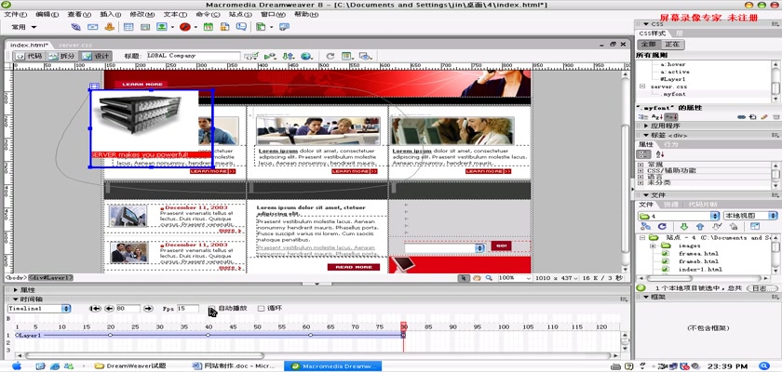Collapse the server.css node in the CSS rules

pos(641,86)
